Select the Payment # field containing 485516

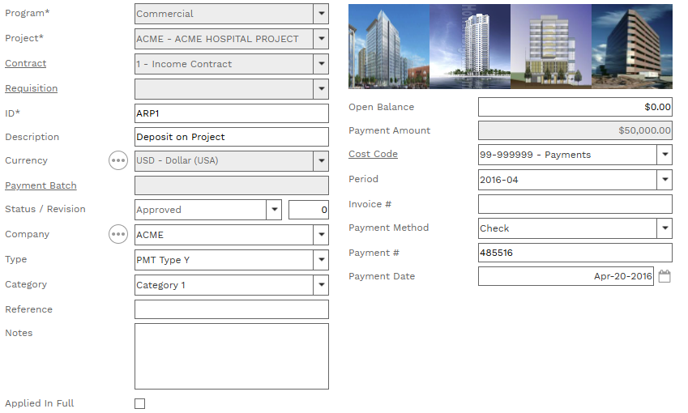click(x=575, y=253)
